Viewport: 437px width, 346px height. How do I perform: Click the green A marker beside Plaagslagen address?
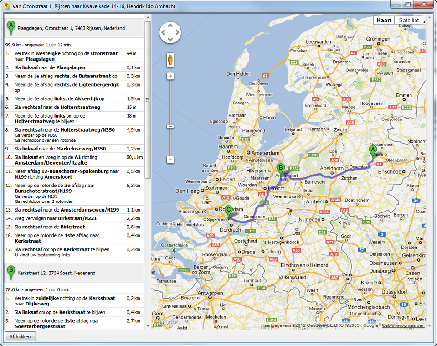tap(11, 28)
